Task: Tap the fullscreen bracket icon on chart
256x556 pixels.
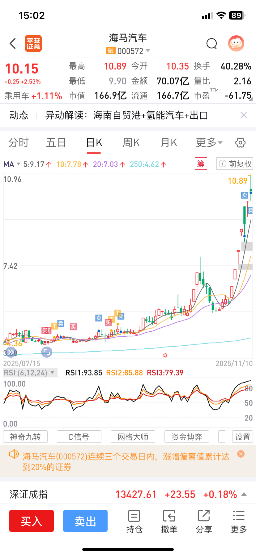Action: pos(47,352)
